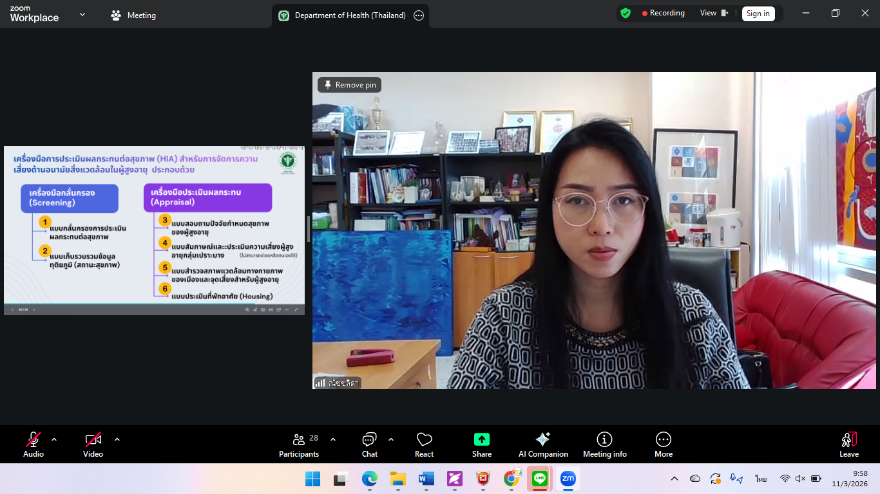Image resolution: width=880 pixels, height=494 pixels.
Task: Leave the meeting
Action: pyautogui.click(x=848, y=444)
